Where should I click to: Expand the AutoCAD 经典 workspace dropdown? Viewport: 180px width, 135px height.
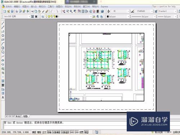(x=17, y=16)
